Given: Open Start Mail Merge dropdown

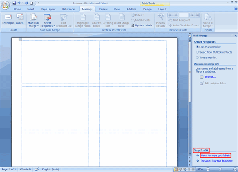Looking at the screenshot, I should [x=34, y=20].
